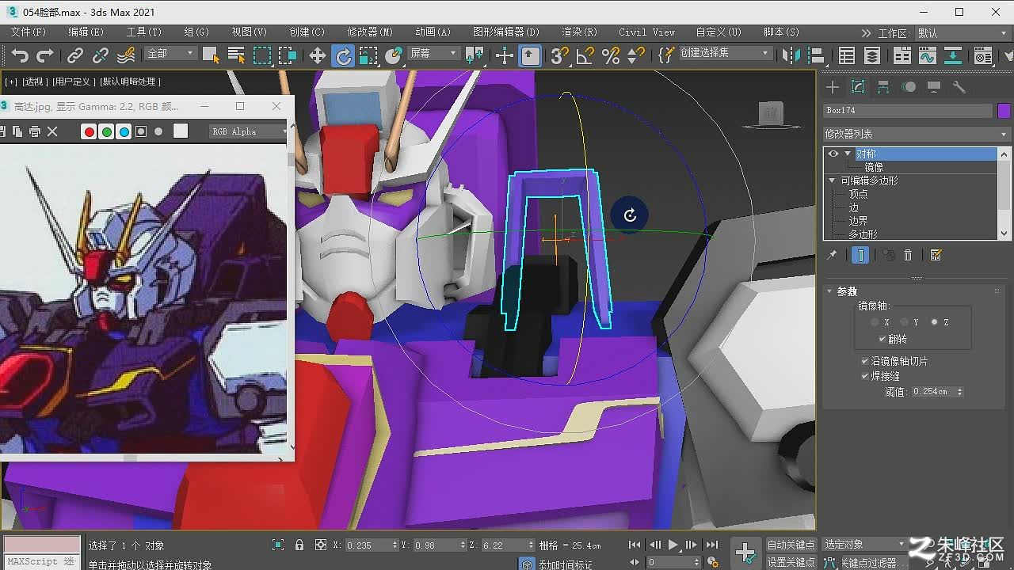Viewport: 1014px width, 570px height.
Task: Click the Mirror tool icon
Action: click(x=791, y=55)
